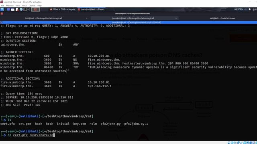Viewport: 257px width, 144px height.
Task: Launch the web browser panel icon
Action: click(x=21, y=10)
